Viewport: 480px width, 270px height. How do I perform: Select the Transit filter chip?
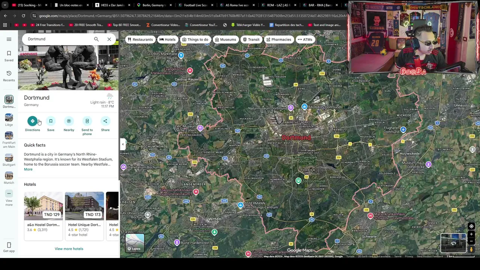pyautogui.click(x=251, y=39)
